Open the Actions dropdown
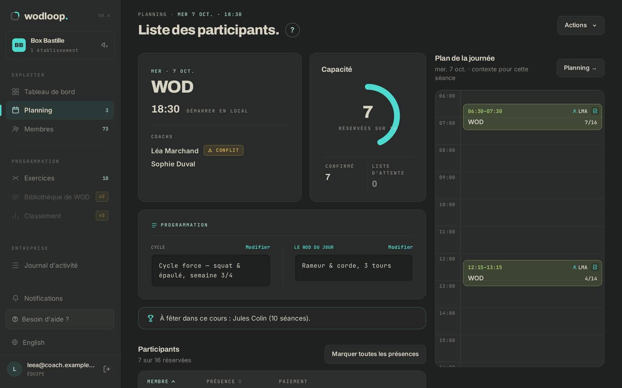 click(x=581, y=25)
